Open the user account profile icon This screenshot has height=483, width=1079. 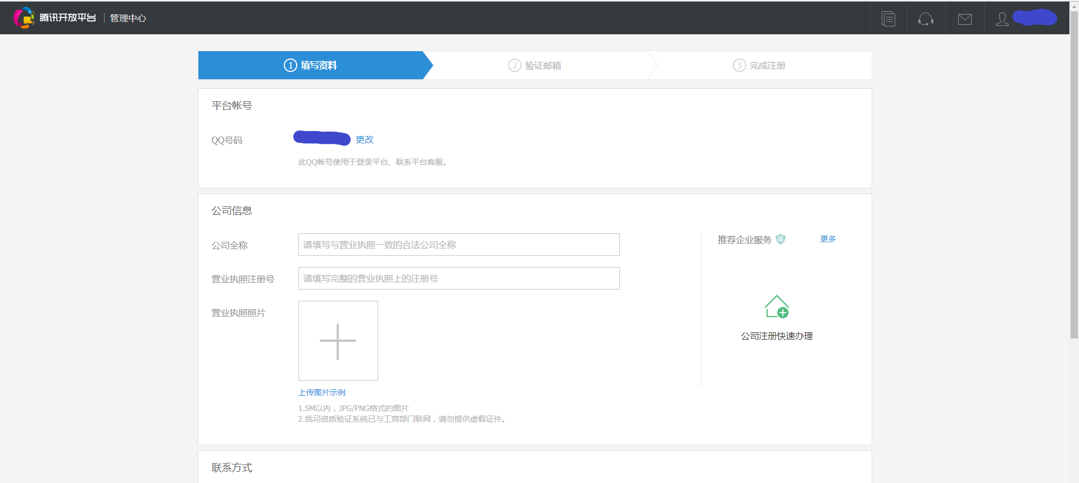coord(1002,19)
